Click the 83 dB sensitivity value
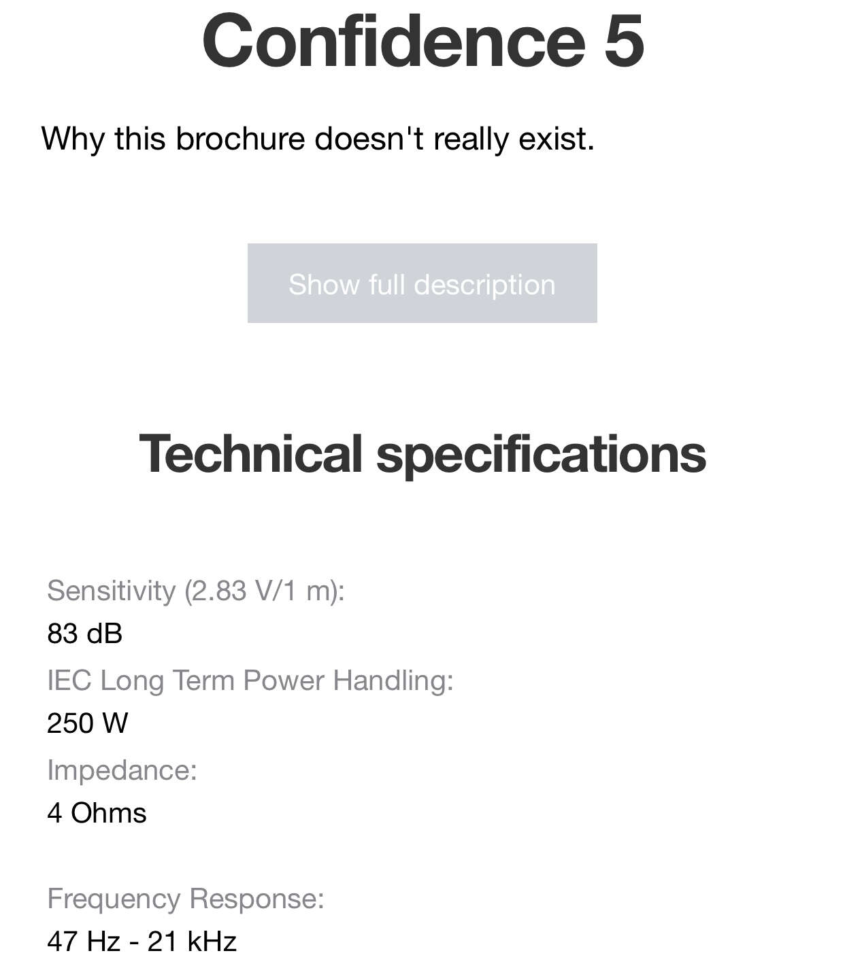 pos(85,634)
